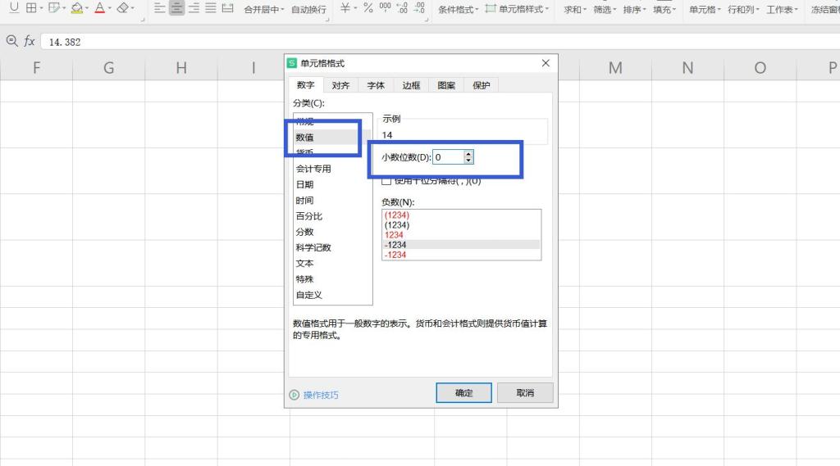The width and height of the screenshot is (840, 466).
Task: Click the percent style icon
Action: (367, 8)
